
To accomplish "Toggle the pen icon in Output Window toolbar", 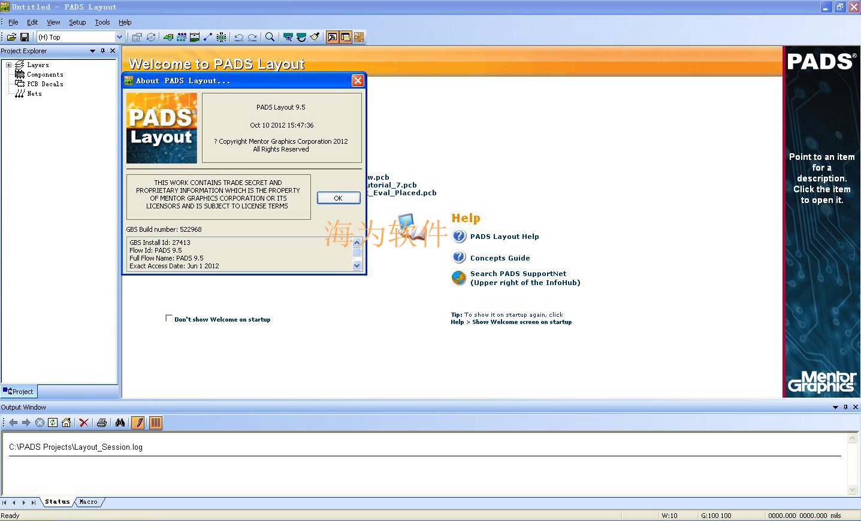I will tap(138, 423).
